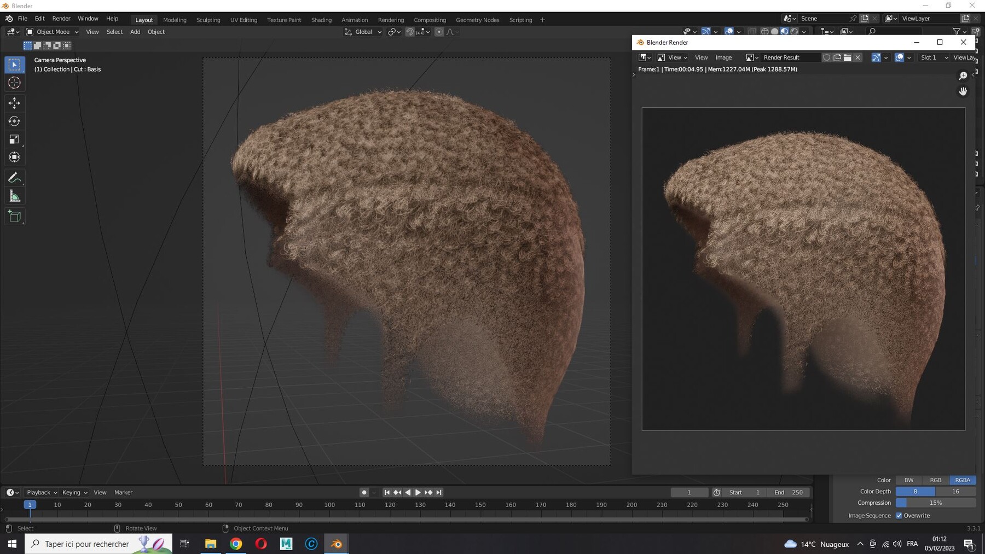Click the current frame number field

coord(689,492)
